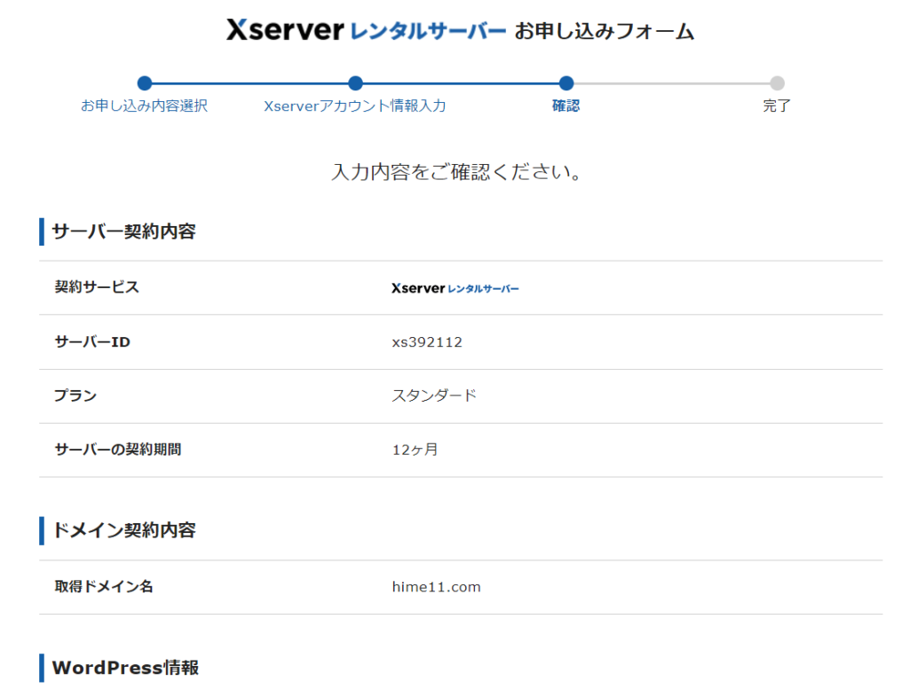
Task: Return to Xserverアカウント情報入力 step
Action: pos(355,106)
